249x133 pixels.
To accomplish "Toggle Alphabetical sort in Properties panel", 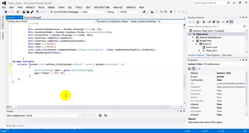I will pos(194,69).
